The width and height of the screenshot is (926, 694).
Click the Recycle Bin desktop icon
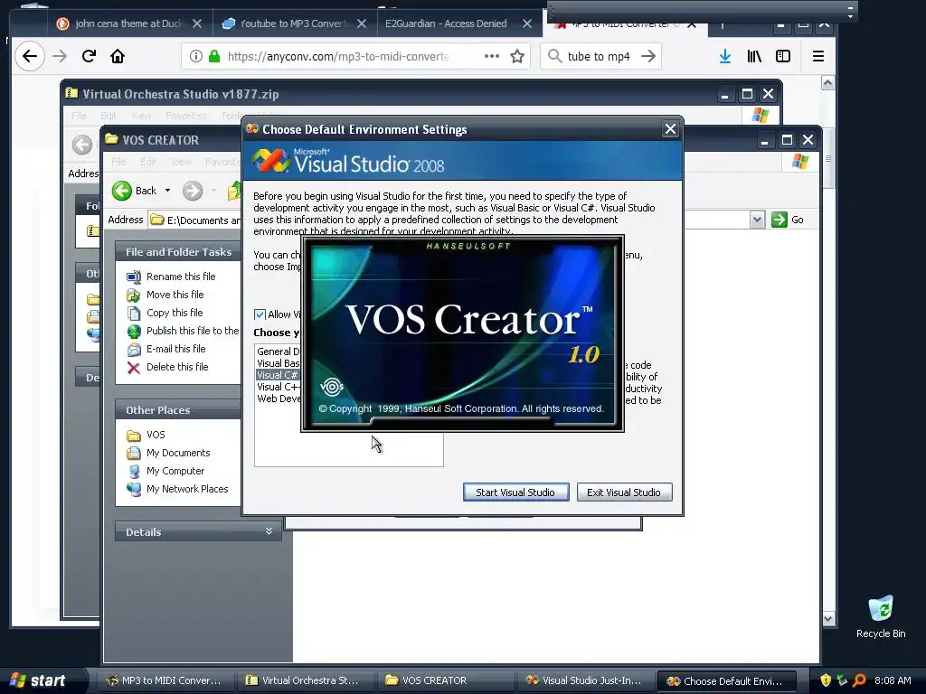point(881,616)
